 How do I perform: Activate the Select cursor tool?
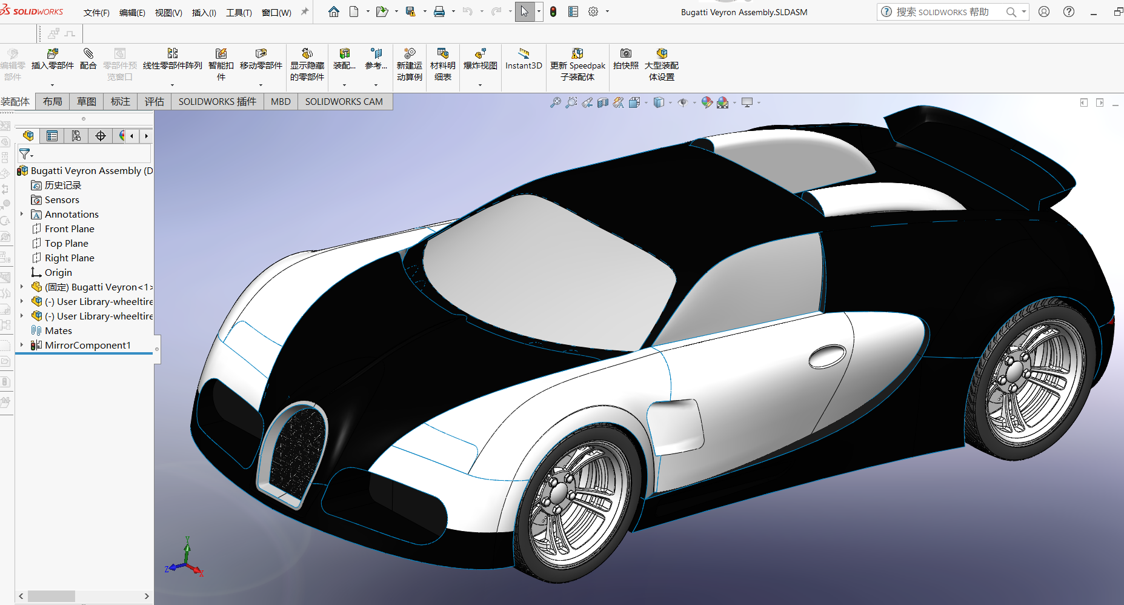[524, 12]
